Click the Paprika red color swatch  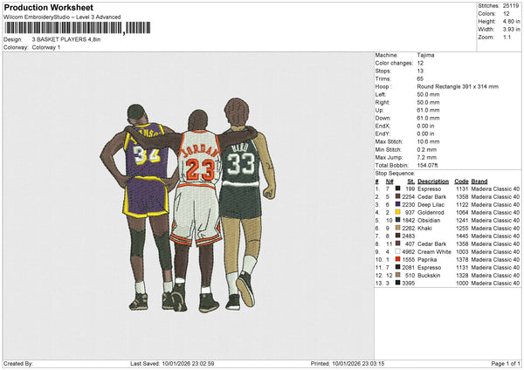tap(397, 259)
